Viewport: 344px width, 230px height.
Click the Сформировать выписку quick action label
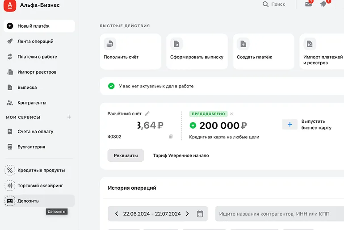pos(197,57)
